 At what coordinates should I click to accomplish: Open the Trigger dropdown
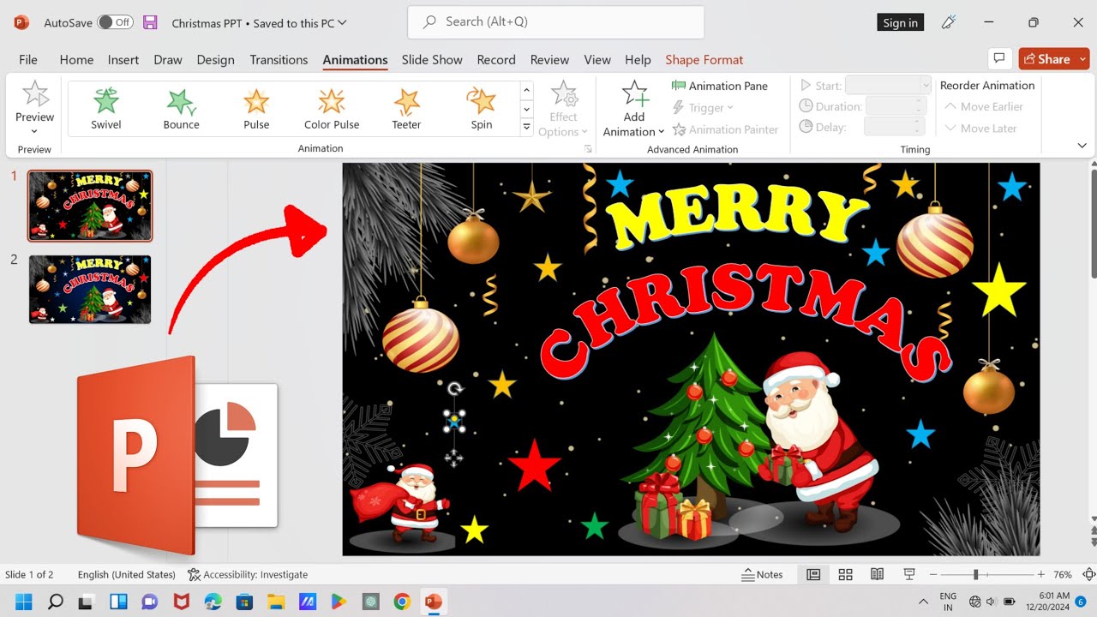pos(703,107)
